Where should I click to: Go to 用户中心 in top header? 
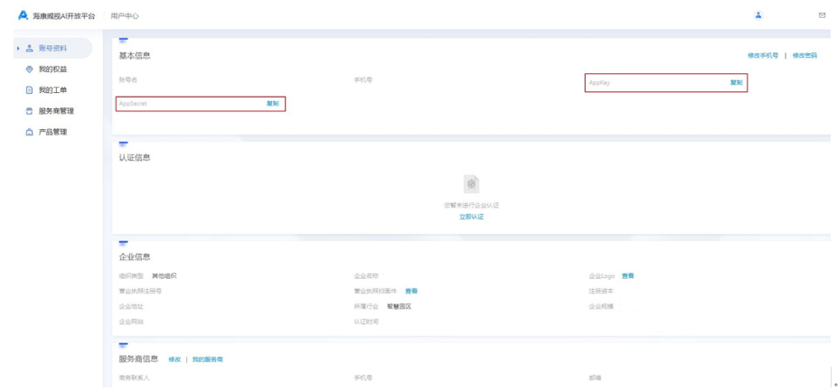(125, 16)
